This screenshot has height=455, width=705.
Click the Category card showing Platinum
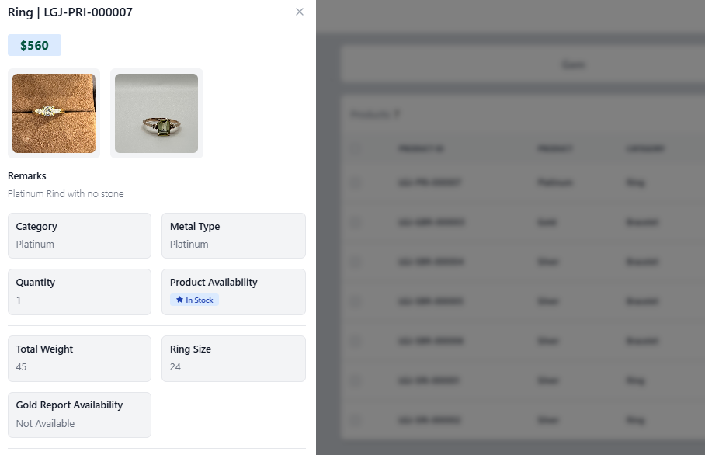click(79, 235)
